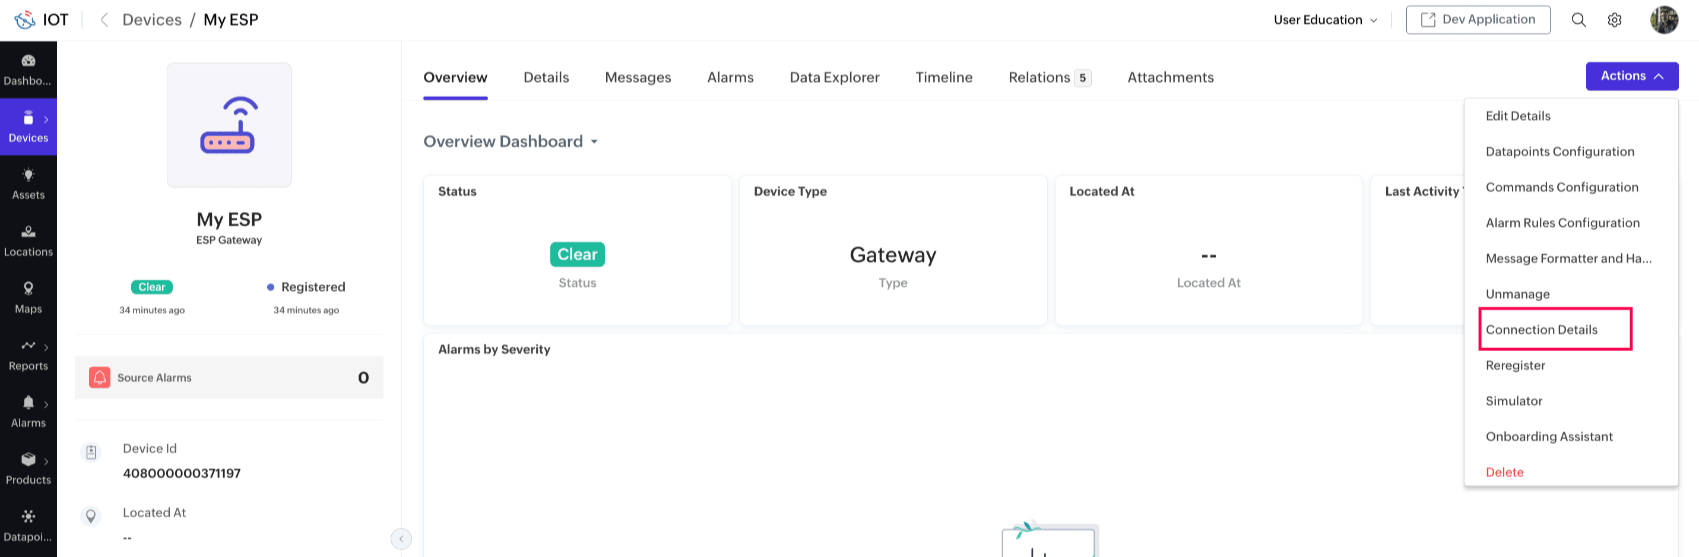Open the Reports sidebar icon
This screenshot has width=1699, height=557.
tap(28, 345)
